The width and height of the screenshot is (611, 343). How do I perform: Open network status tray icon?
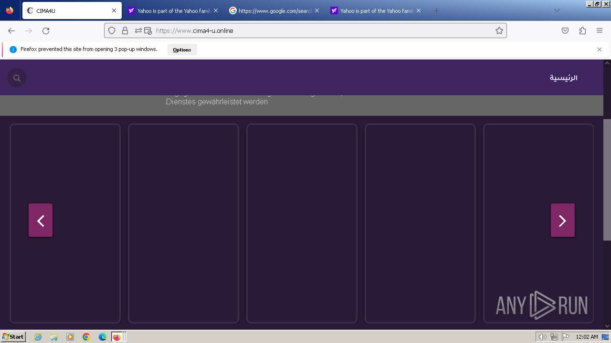pyautogui.click(x=554, y=337)
